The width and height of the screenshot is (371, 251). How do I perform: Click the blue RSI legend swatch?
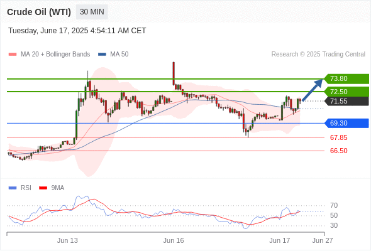click(x=13, y=188)
